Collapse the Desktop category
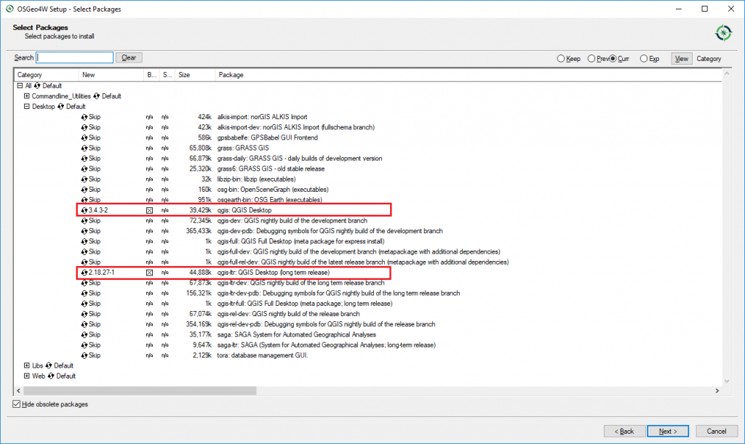 [27, 107]
